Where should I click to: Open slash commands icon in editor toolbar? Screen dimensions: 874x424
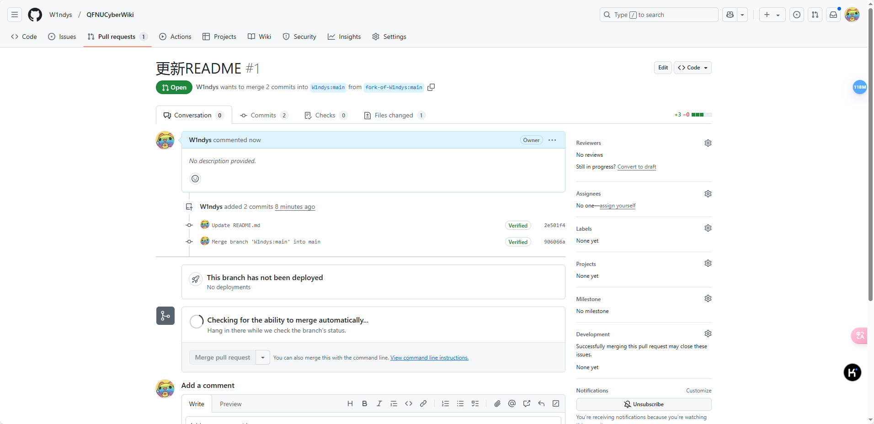(x=556, y=403)
